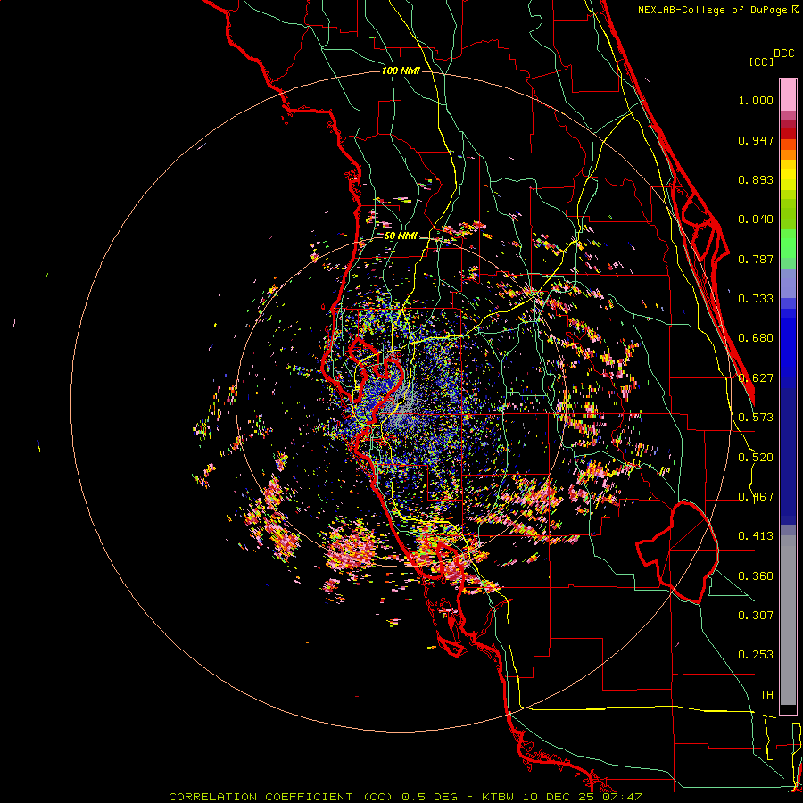Select the 0.733 scale value

pos(756,299)
